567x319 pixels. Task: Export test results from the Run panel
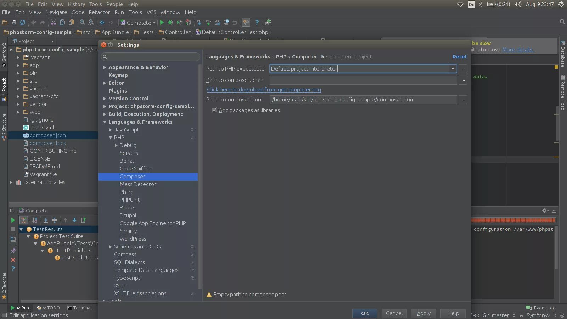83,220
